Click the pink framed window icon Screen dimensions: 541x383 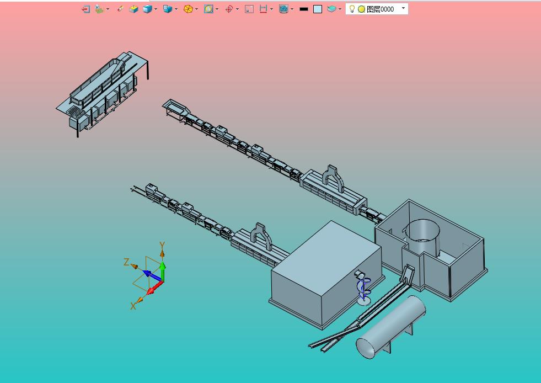coord(249,9)
